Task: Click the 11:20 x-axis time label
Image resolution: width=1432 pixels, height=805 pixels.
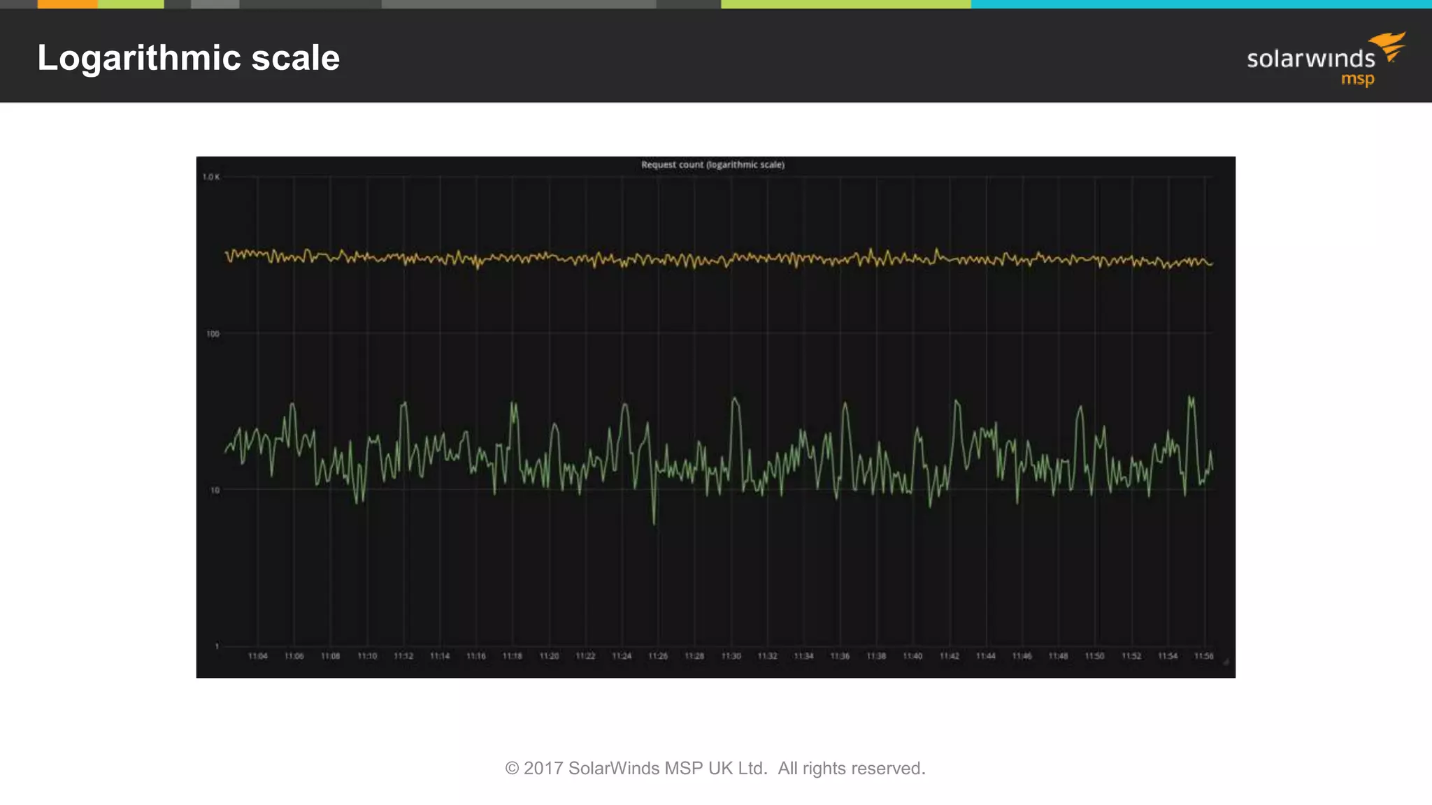Action: [x=549, y=656]
